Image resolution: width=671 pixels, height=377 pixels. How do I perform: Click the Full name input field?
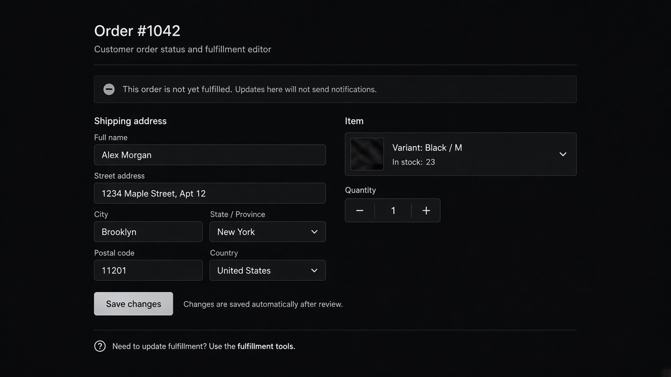point(210,155)
